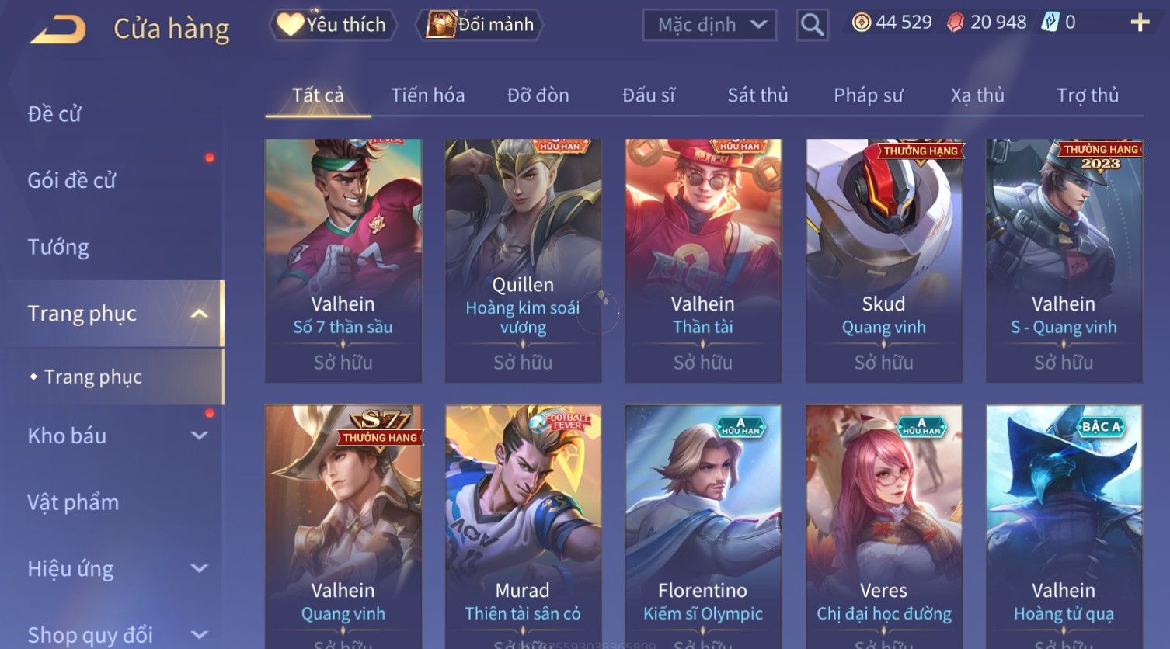Open the search magnifier icon
This screenshot has height=649, width=1170.
[812, 25]
